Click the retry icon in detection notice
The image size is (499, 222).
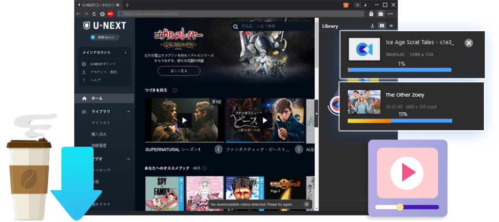tap(307, 204)
